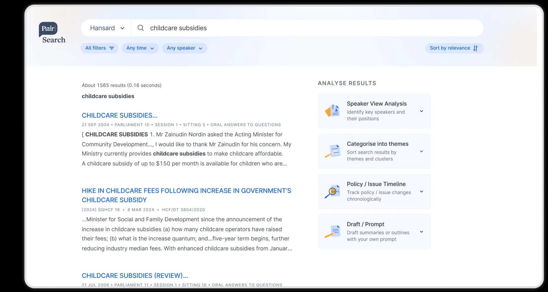The width and height of the screenshot is (548, 292).
Task: Expand the Draft / Prompt card
Action: click(422, 231)
